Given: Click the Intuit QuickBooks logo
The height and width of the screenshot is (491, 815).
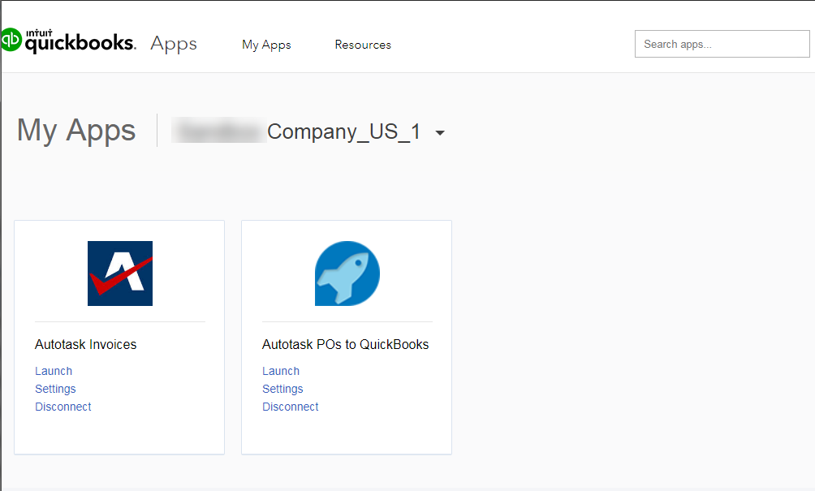Looking at the screenshot, I should point(68,41).
